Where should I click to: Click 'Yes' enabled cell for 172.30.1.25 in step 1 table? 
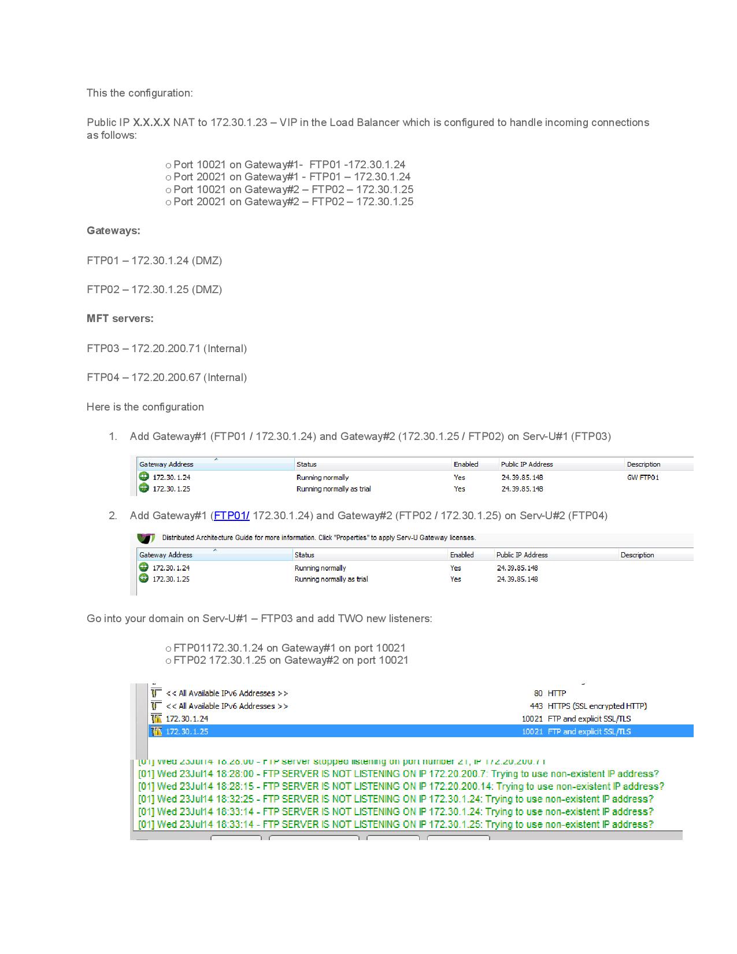tap(460, 489)
